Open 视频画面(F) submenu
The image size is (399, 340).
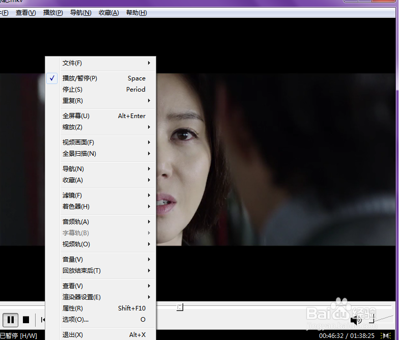pos(101,143)
